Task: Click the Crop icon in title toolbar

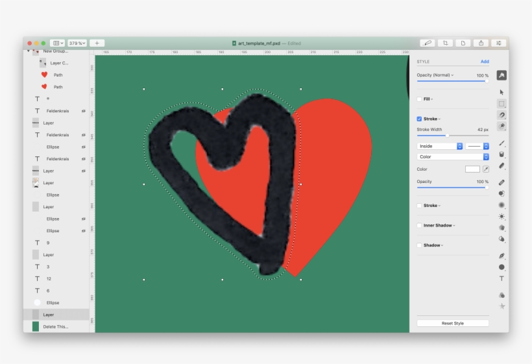Action: (x=445, y=43)
